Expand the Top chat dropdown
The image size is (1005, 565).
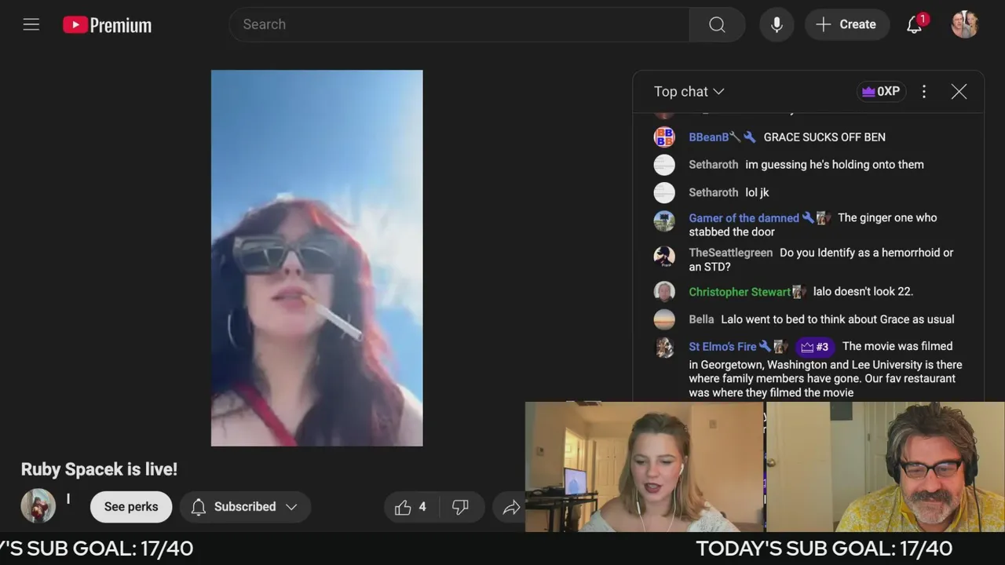[x=689, y=92]
